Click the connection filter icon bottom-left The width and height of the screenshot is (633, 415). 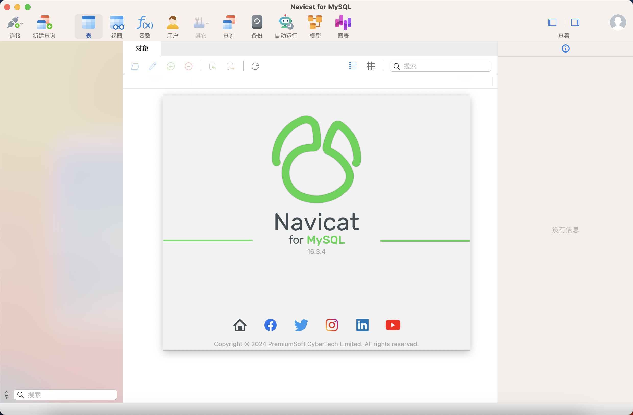tap(7, 395)
